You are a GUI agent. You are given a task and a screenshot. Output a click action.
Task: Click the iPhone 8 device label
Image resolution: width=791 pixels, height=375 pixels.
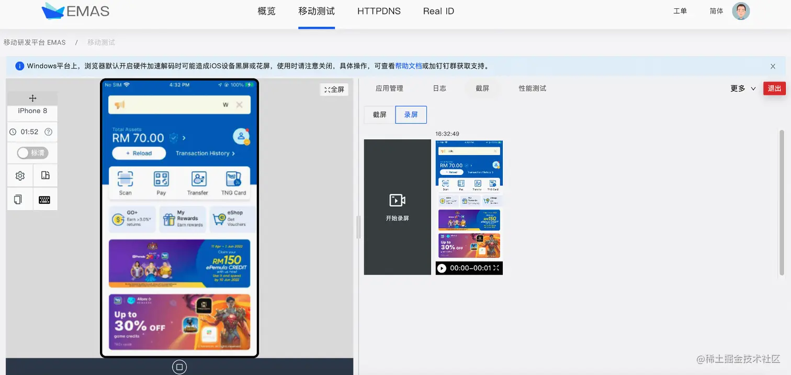coord(32,111)
